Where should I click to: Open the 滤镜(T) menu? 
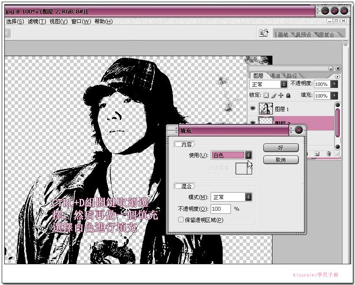coord(37,22)
